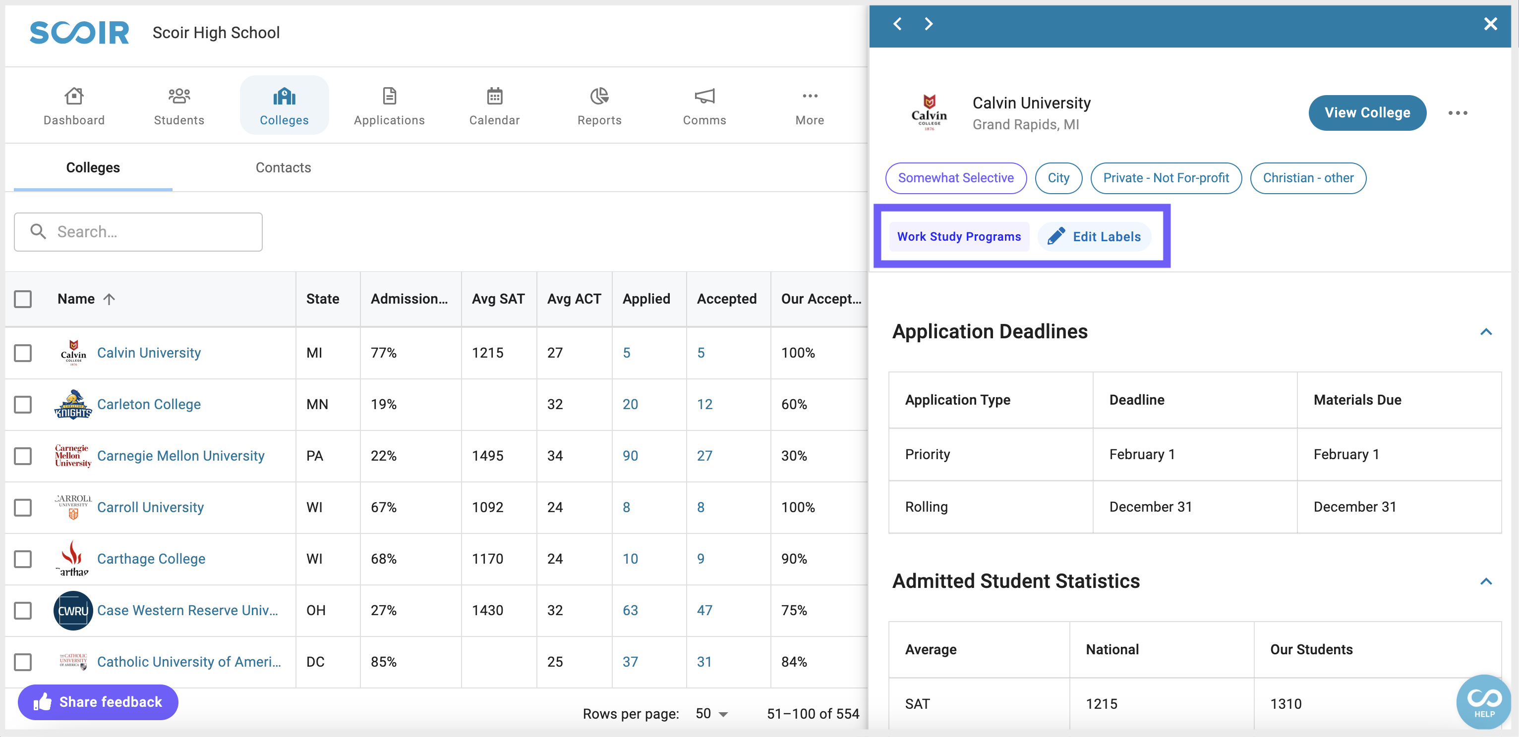Click the Catholic University logo
The width and height of the screenshot is (1519, 737).
pyautogui.click(x=73, y=662)
